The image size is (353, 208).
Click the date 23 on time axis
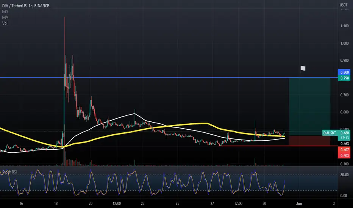143,203
